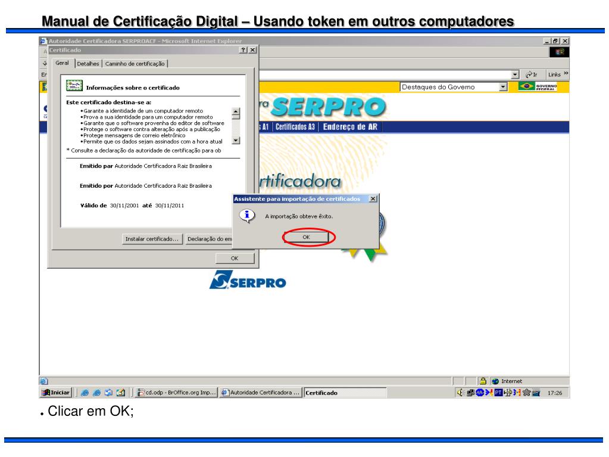This screenshot has height=457, width=609.
Task: Click the page icon at status bar left
Action: coord(44,381)
